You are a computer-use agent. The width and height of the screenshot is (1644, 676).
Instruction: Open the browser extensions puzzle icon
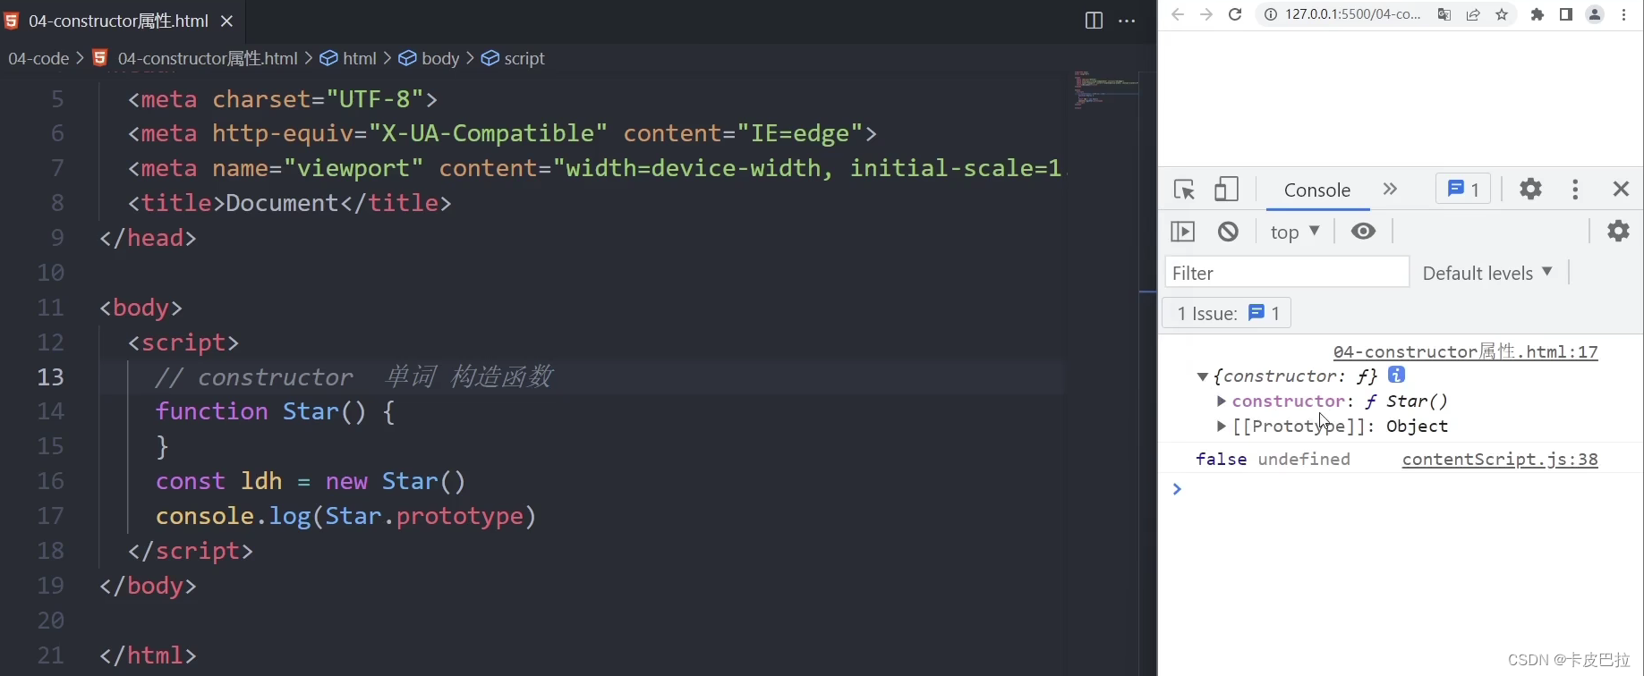point(1538,14)
